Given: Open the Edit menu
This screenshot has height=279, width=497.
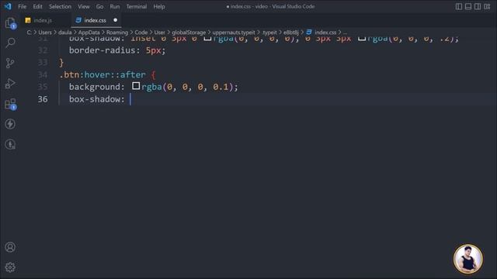Looking at the screenshot, I should tap(37, 6).
